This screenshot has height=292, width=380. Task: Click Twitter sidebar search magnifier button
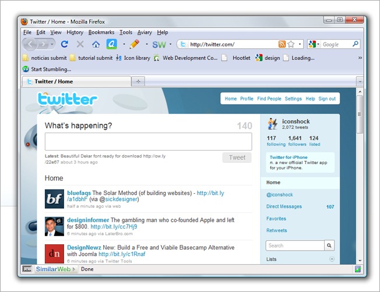coord(329,245)
